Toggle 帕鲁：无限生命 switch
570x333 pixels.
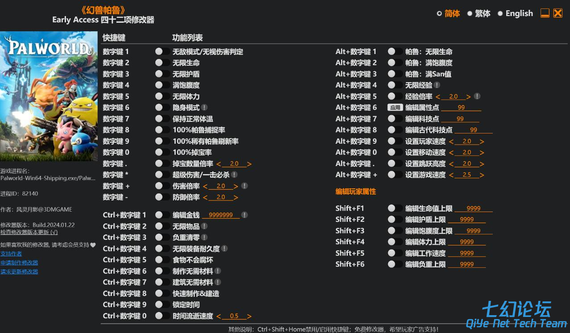pyautogui.click(x=395, y=51)
